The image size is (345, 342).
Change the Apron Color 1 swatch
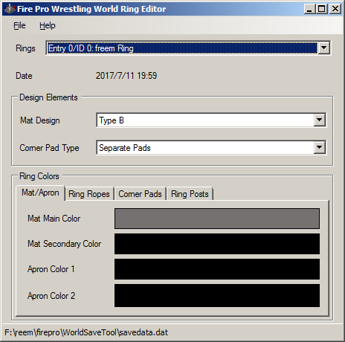(217, 269)
